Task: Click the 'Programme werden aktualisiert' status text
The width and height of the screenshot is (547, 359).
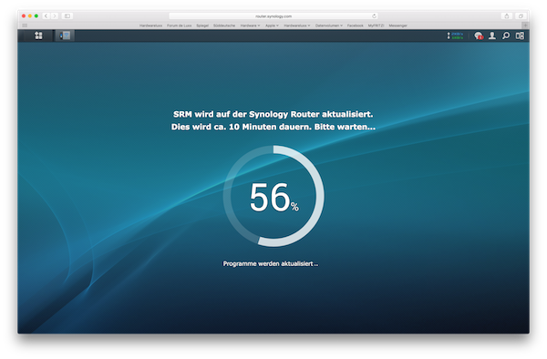Action: point(271,264)
